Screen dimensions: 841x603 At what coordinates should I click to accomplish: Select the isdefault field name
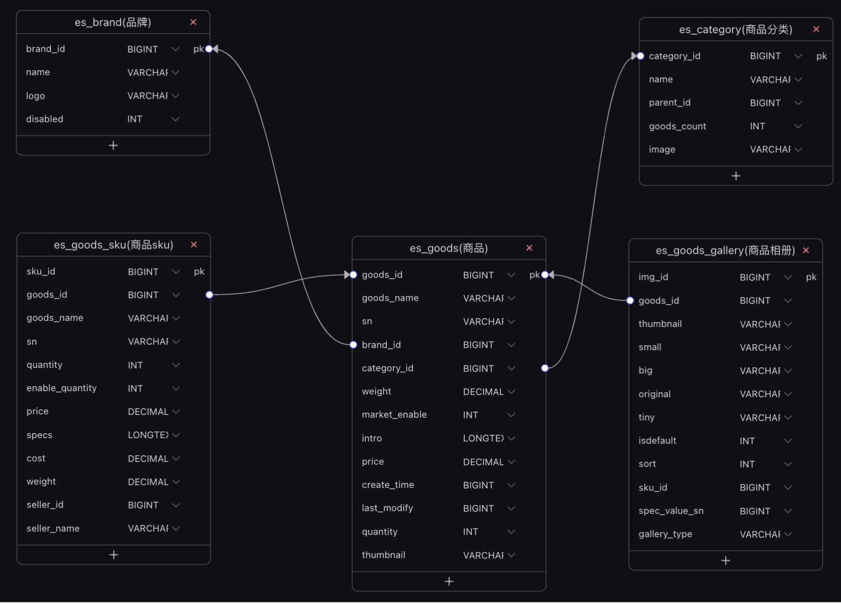657,440
